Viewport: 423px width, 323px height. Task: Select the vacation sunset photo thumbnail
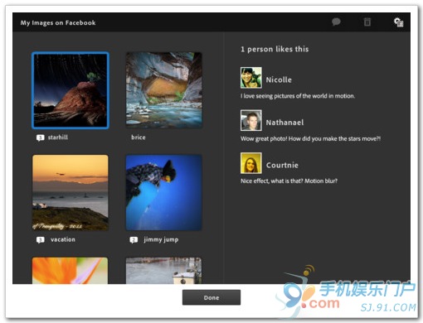(x=70, y=192)
